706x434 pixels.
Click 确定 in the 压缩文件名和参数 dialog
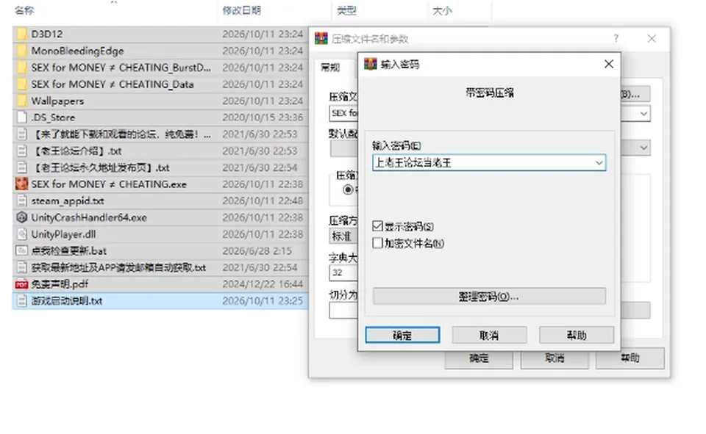coord(479,358)
